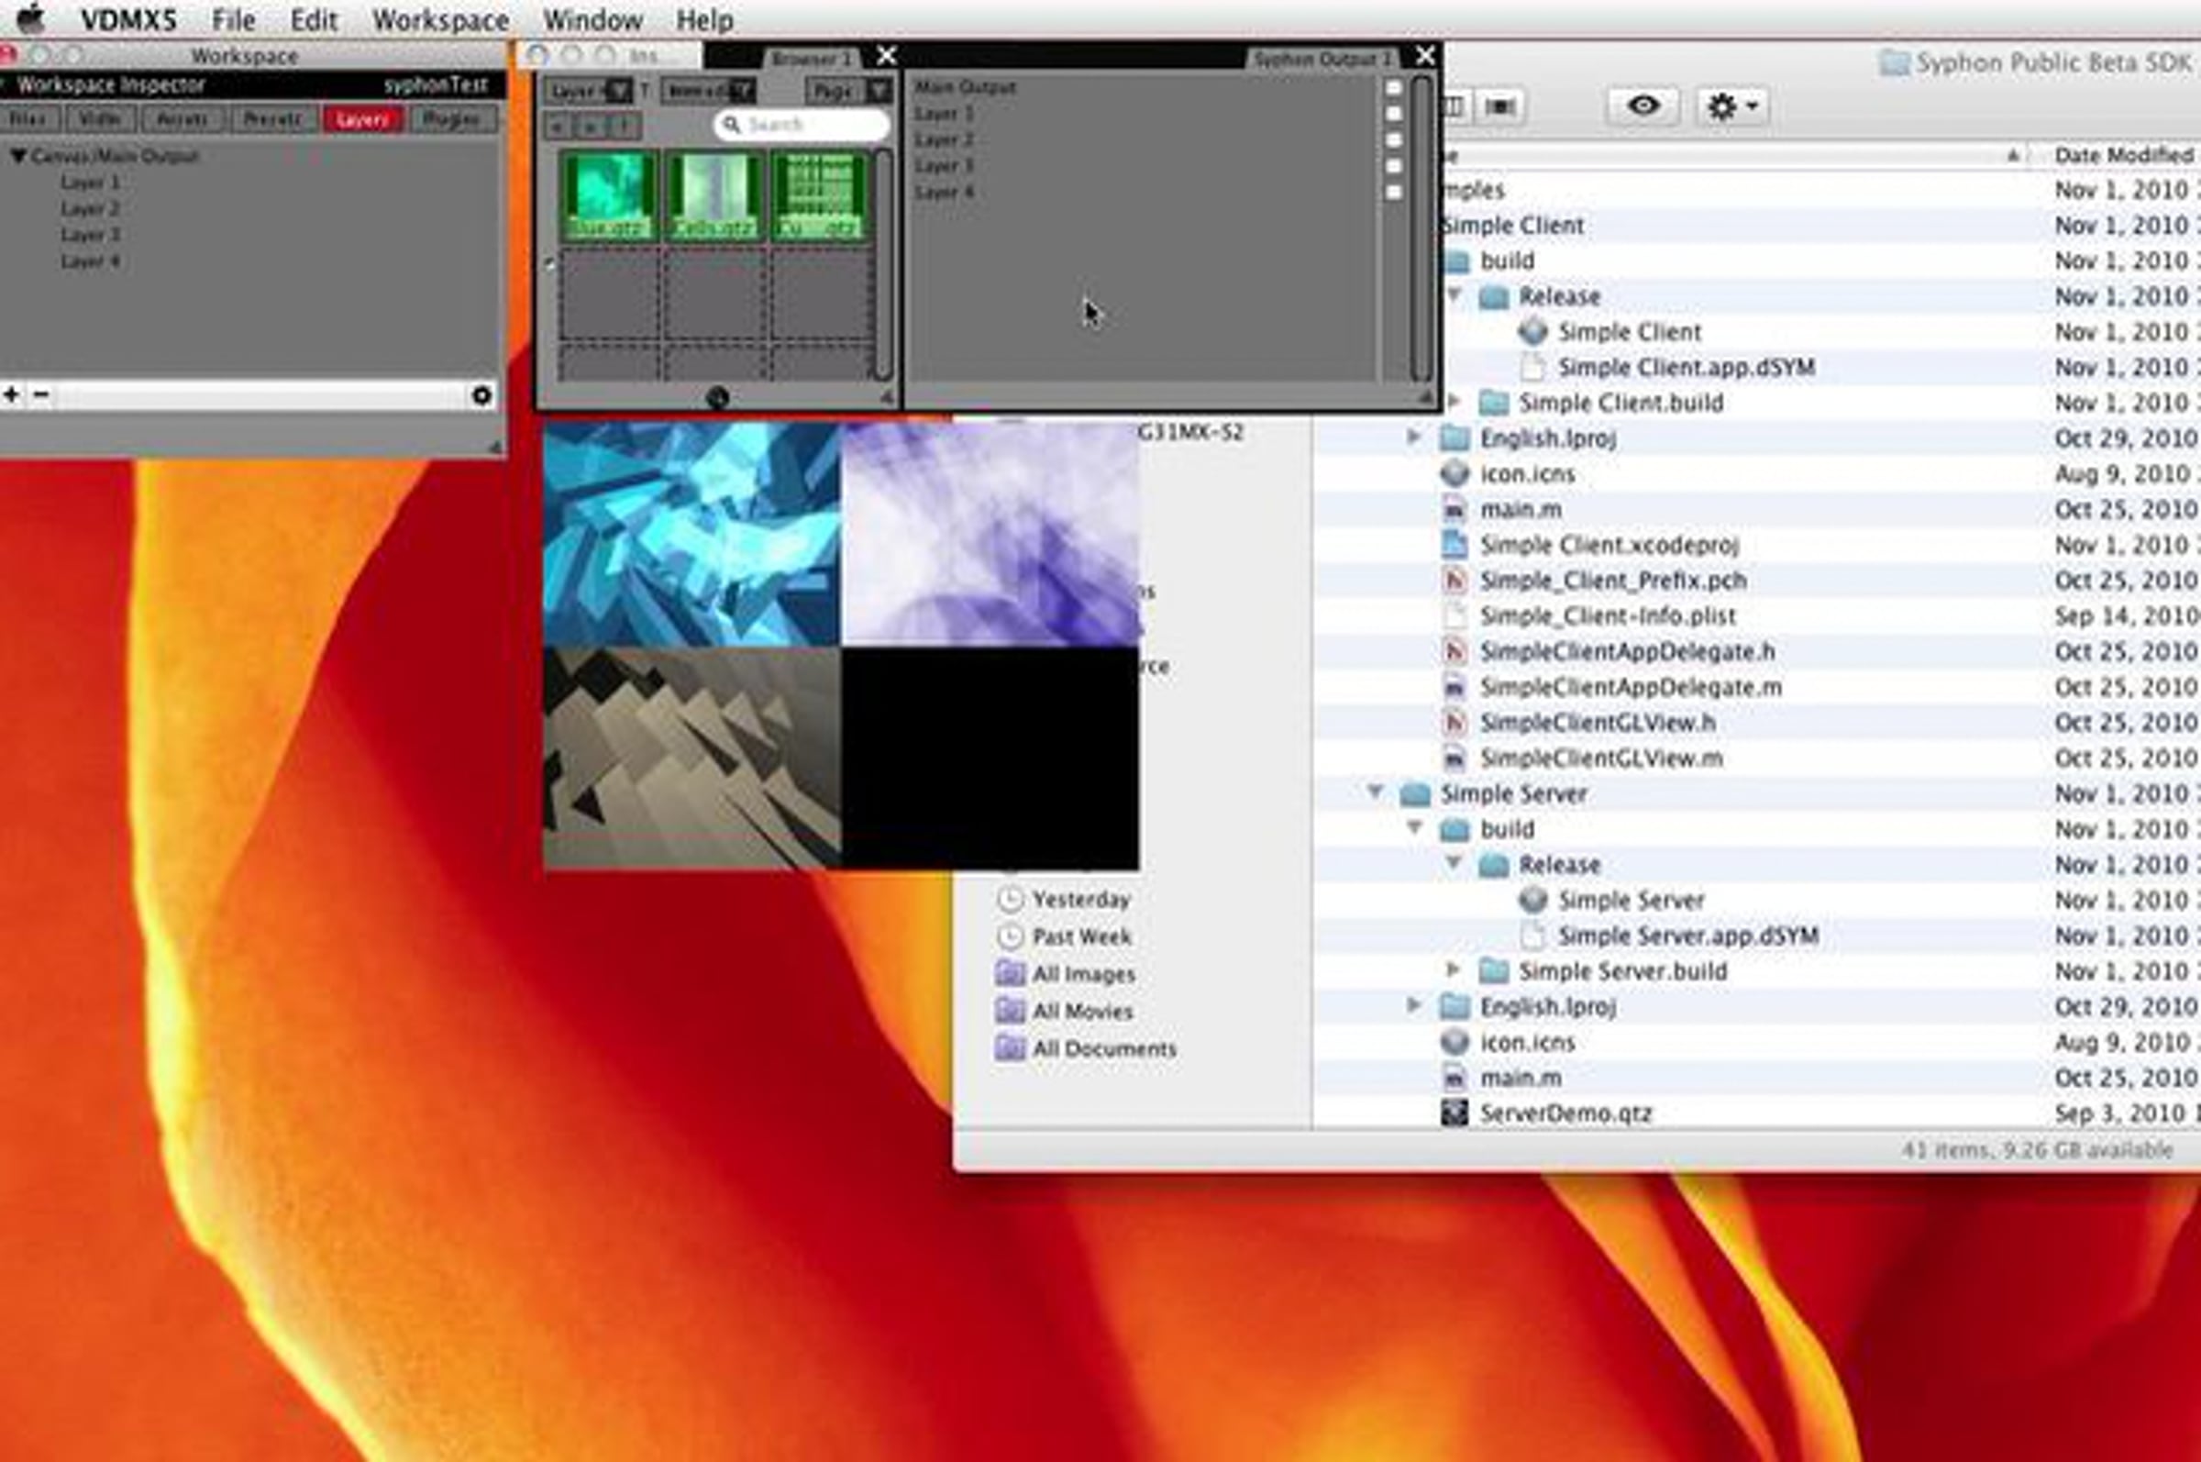Toggle Layer 4 checkbox in Syphon Output
Screen dimensions: 2201x1462
click(1394, 192)
